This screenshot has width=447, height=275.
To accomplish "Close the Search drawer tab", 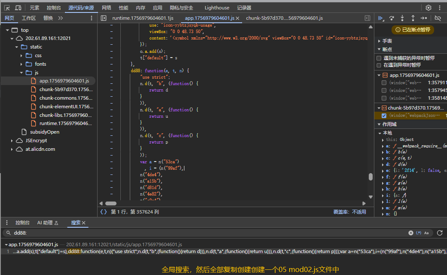I will [83, 223].
